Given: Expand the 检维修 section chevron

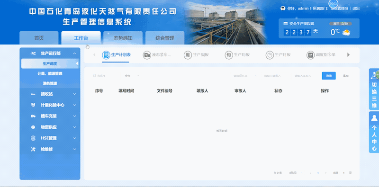Looking at the screenshot, I should coord(74,149).
